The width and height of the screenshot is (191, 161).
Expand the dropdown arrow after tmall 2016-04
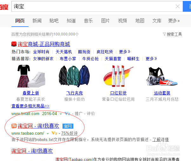[61, 114]
